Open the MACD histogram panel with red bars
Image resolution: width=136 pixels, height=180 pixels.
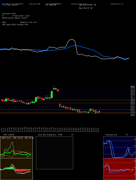(16, 169)
